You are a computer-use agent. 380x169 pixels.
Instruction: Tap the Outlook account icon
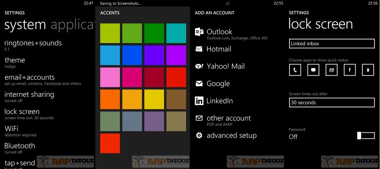199,32
